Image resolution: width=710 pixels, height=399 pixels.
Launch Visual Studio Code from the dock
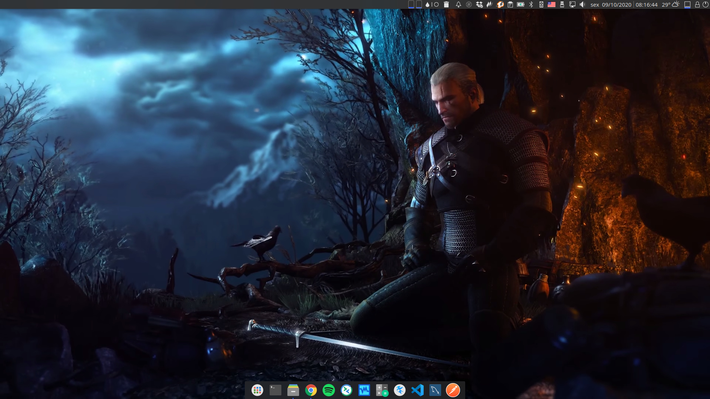tap(417, 390)
